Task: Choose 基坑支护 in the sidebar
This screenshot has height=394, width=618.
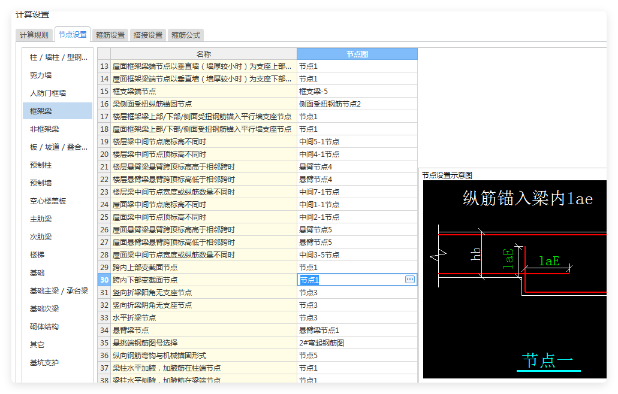Action: (58, 363)
